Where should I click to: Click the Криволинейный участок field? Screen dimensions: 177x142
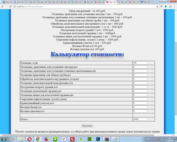click(140, 103)
